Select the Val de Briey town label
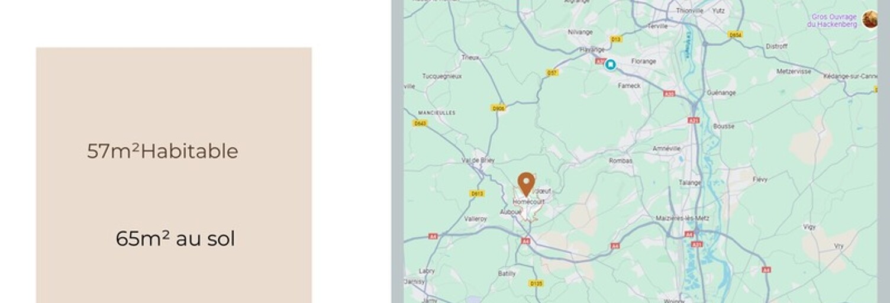The image size is (890, 303). coord(478,160)
